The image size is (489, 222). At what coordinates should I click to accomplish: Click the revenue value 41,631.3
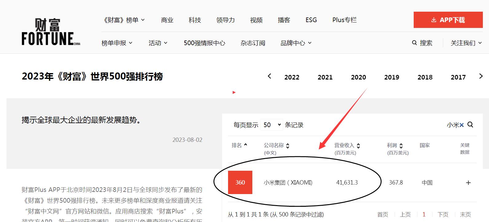coord(347,182)
